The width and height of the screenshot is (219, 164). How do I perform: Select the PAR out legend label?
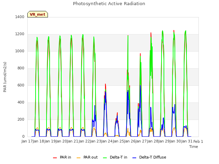click(x=90, y=157)
